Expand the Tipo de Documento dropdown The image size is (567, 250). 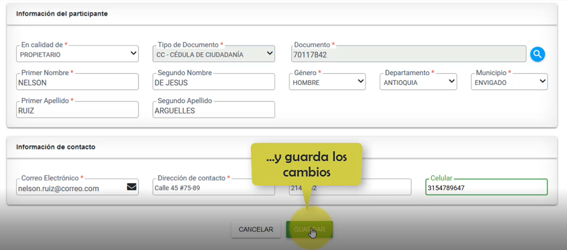point(213,54)
